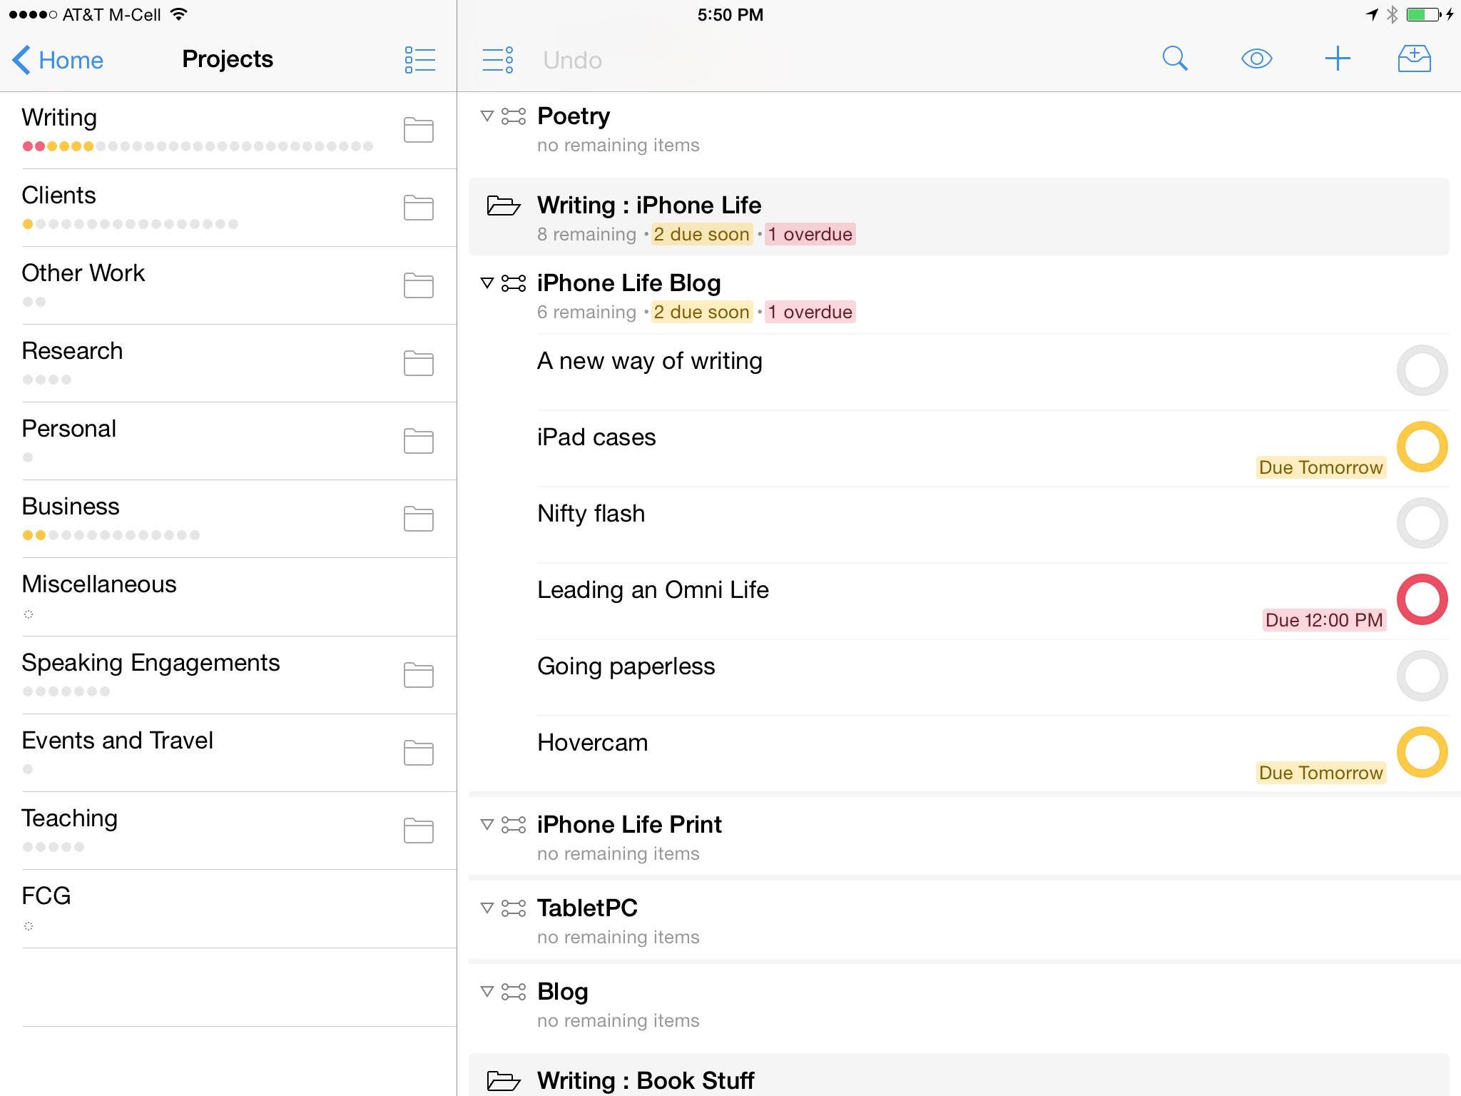Select the Personal folder label
The width and height of the screenshot is (1461, 1096).
tap(68, 428)
